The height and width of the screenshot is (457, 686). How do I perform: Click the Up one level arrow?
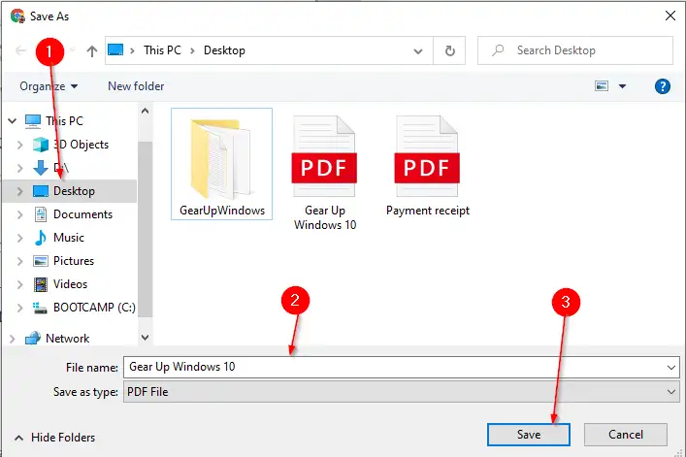pos(91,50)
